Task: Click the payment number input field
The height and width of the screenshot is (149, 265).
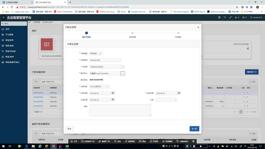Action: [105, 60]
